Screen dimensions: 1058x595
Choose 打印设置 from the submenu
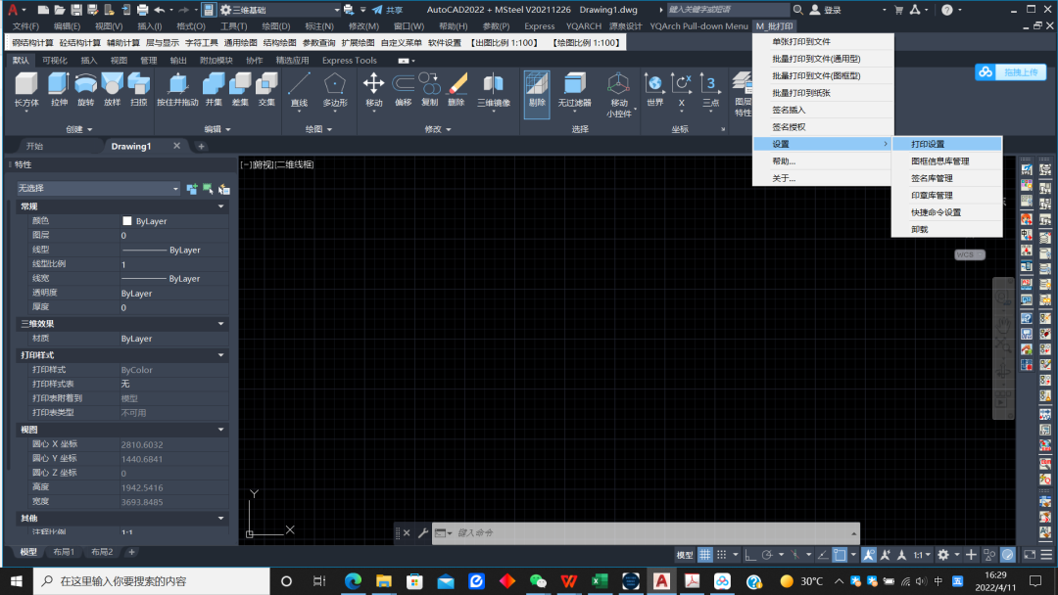928,144
